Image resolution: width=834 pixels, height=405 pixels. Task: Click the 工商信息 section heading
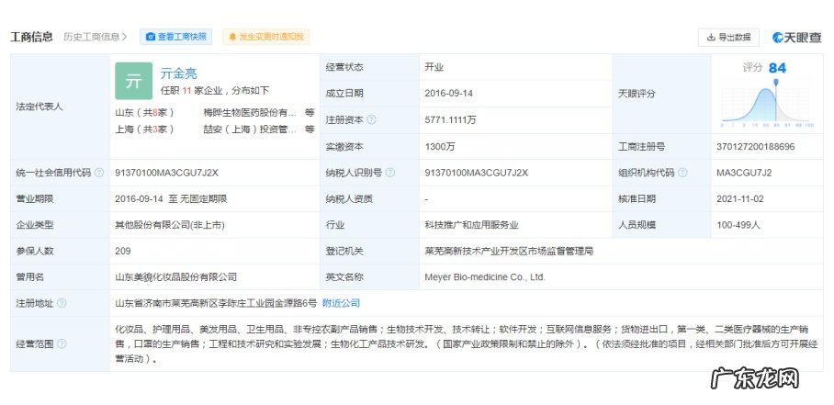tap(31, 37)
